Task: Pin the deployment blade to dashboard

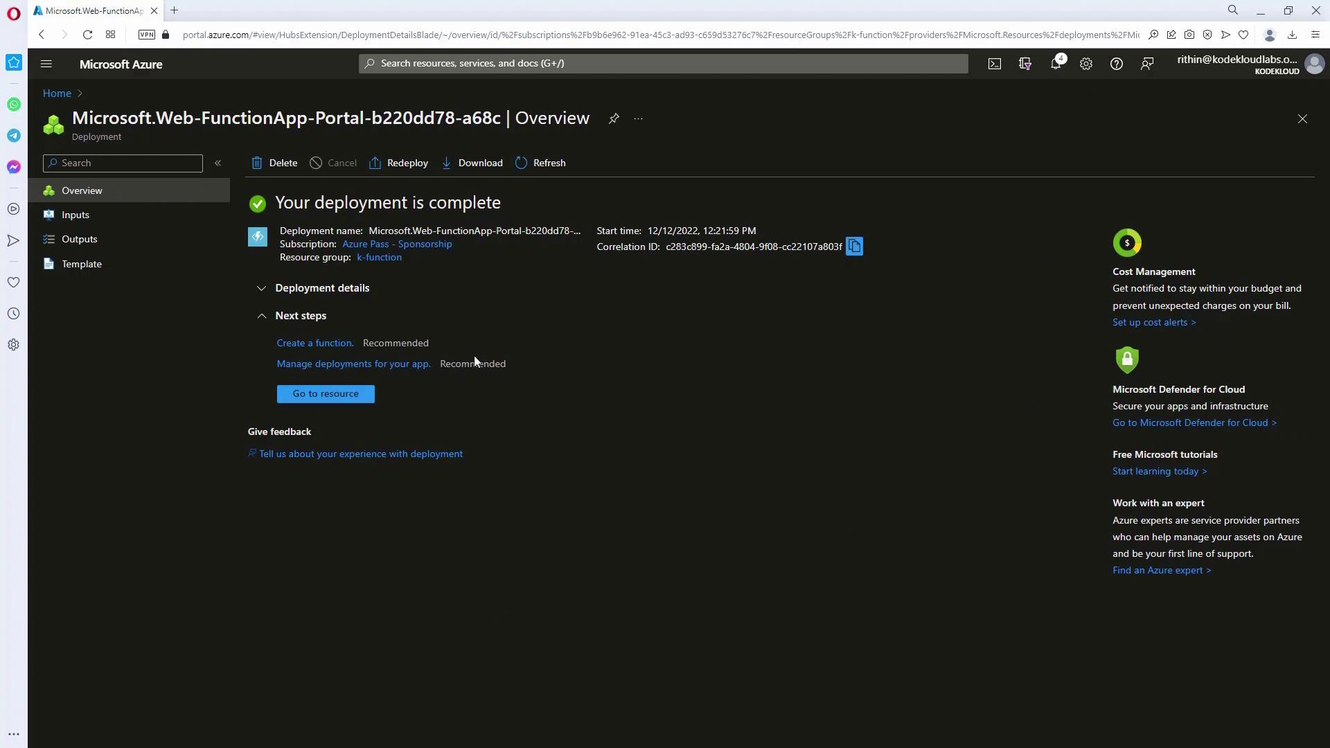Action: pos(614,118)
